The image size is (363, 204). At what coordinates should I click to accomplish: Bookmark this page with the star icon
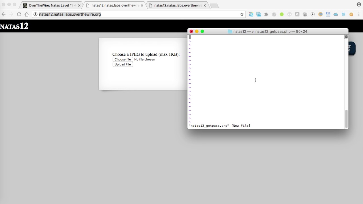[242, 14]
